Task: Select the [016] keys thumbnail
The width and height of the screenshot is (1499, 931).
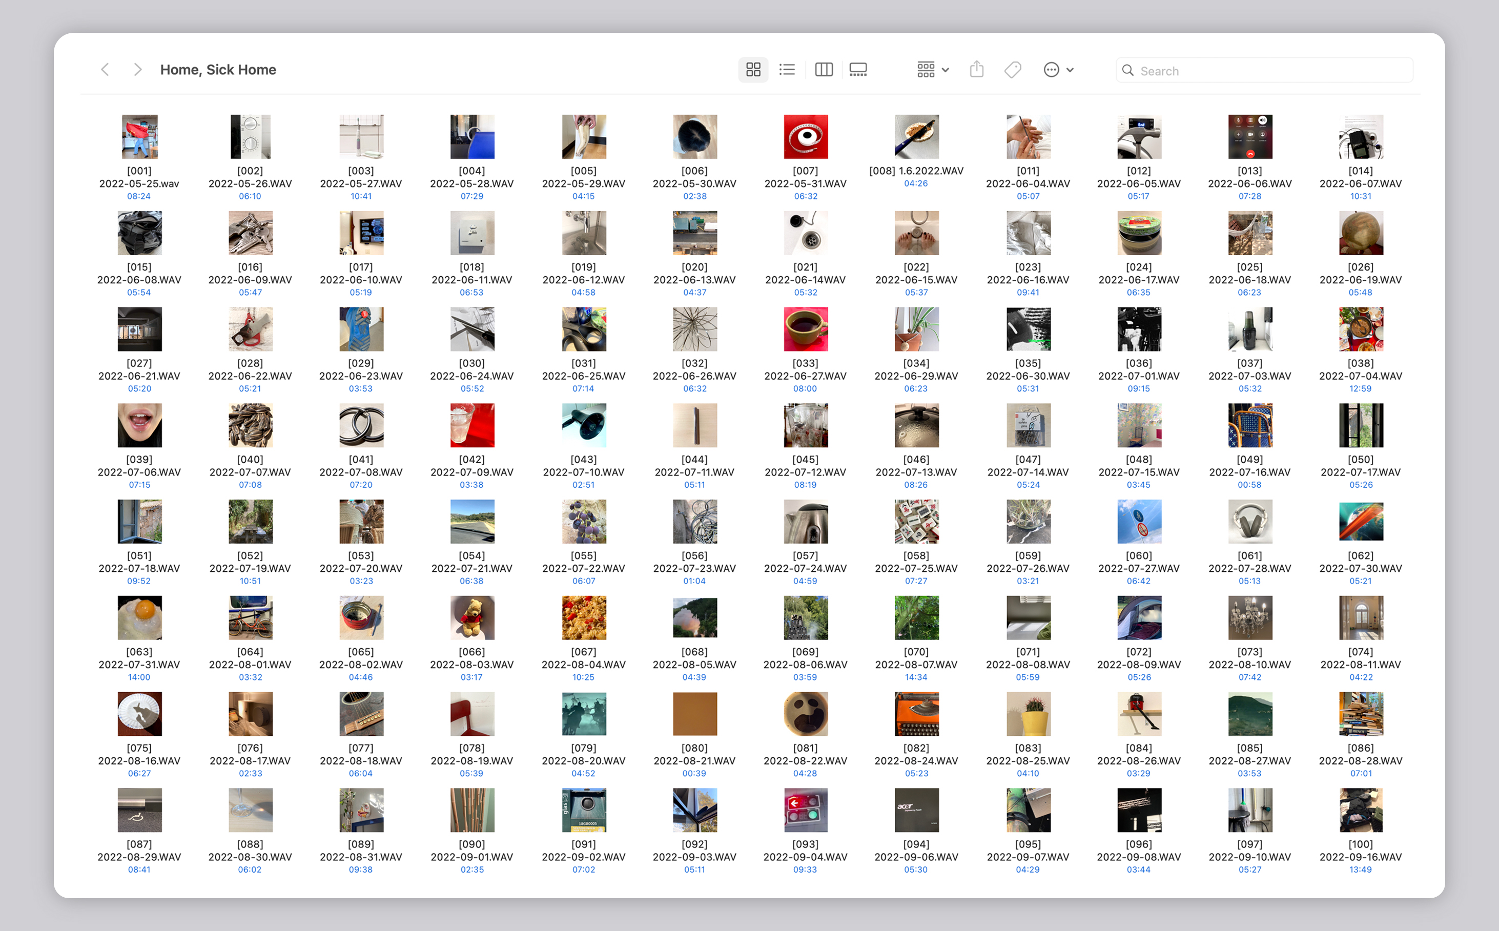Action: pos(250,233)
